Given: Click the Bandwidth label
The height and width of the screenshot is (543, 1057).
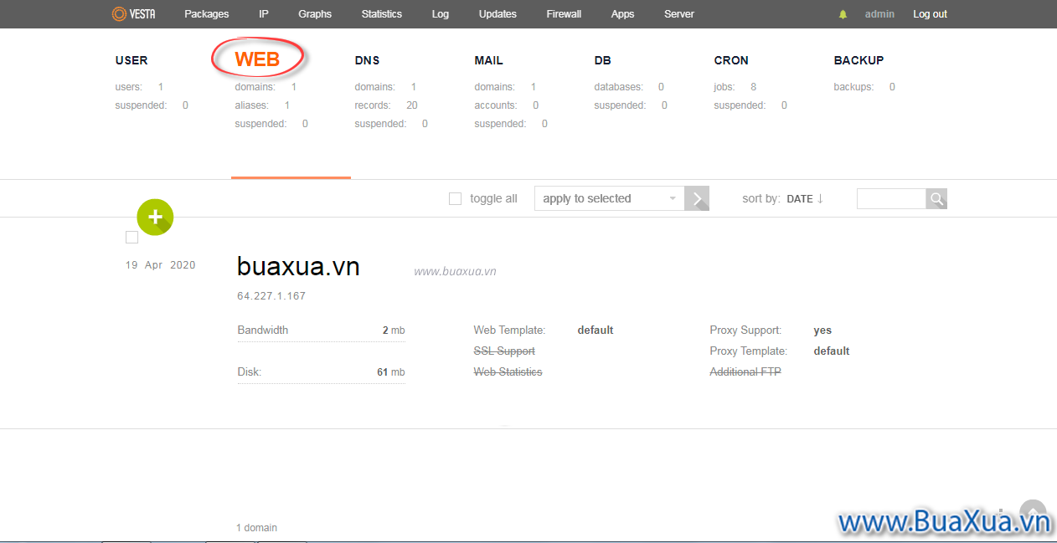Looking at the screenshot, I should coord(262,330).
